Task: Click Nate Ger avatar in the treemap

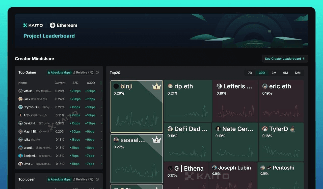Action: tap(218, 129)
